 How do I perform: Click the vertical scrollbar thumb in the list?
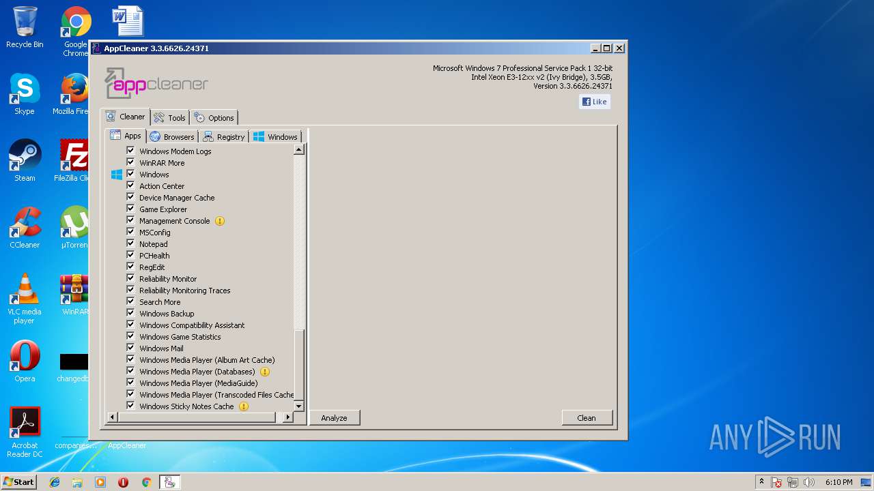(299, 363)
